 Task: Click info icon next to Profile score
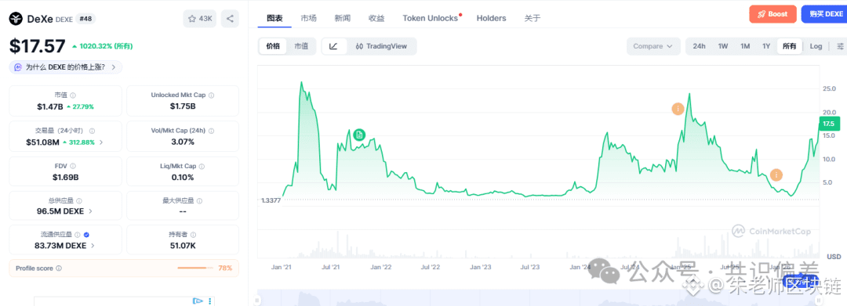(x=59, y=268)
